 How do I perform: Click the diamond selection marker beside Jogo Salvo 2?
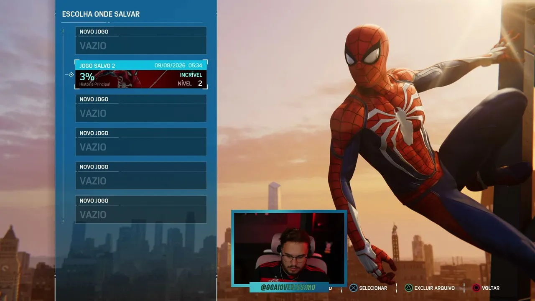(x=71, y=75)
